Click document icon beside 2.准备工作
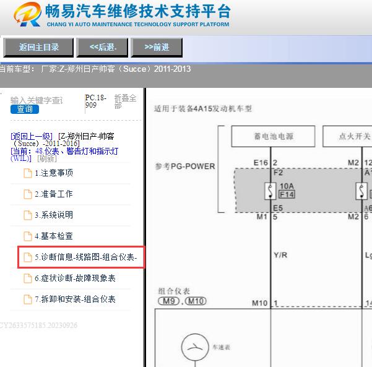This screenshot has height=367, width=372. [x=28, y=194]
